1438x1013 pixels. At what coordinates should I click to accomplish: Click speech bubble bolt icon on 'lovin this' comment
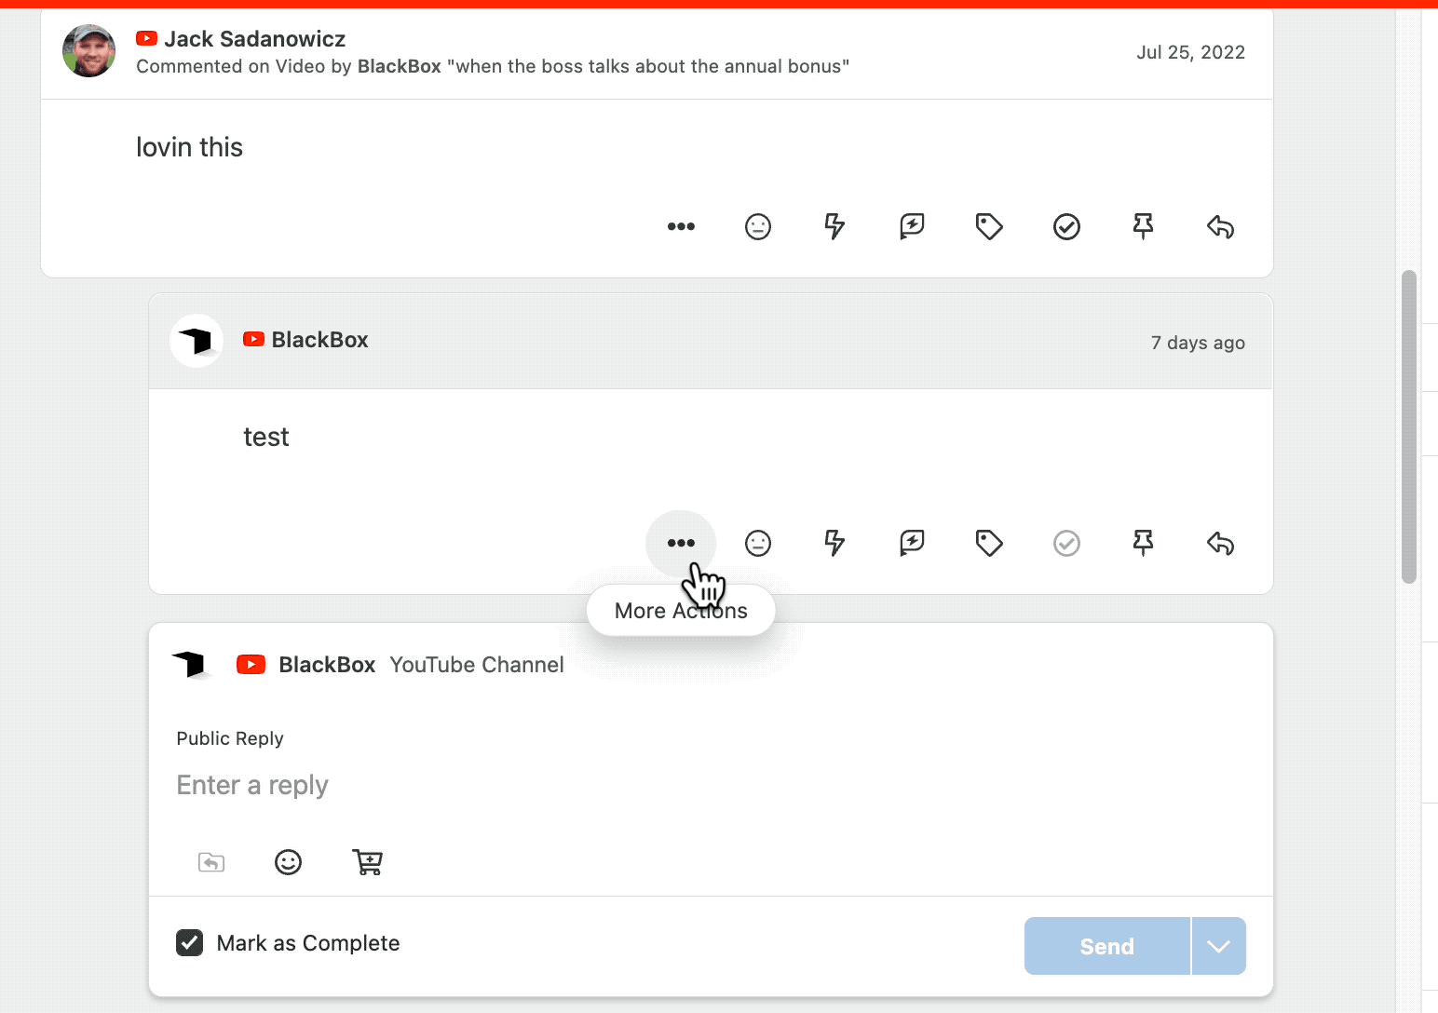[912, 226]
